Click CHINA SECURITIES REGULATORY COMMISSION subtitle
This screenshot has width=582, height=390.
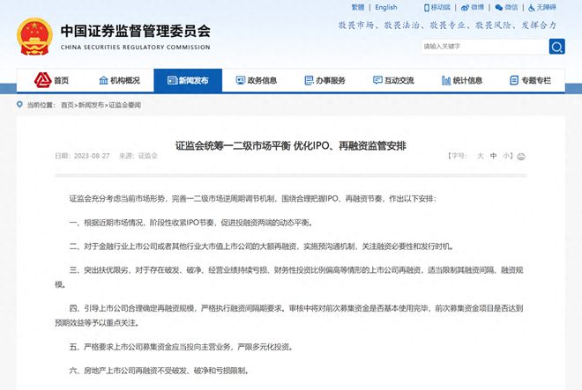point(136,48)
